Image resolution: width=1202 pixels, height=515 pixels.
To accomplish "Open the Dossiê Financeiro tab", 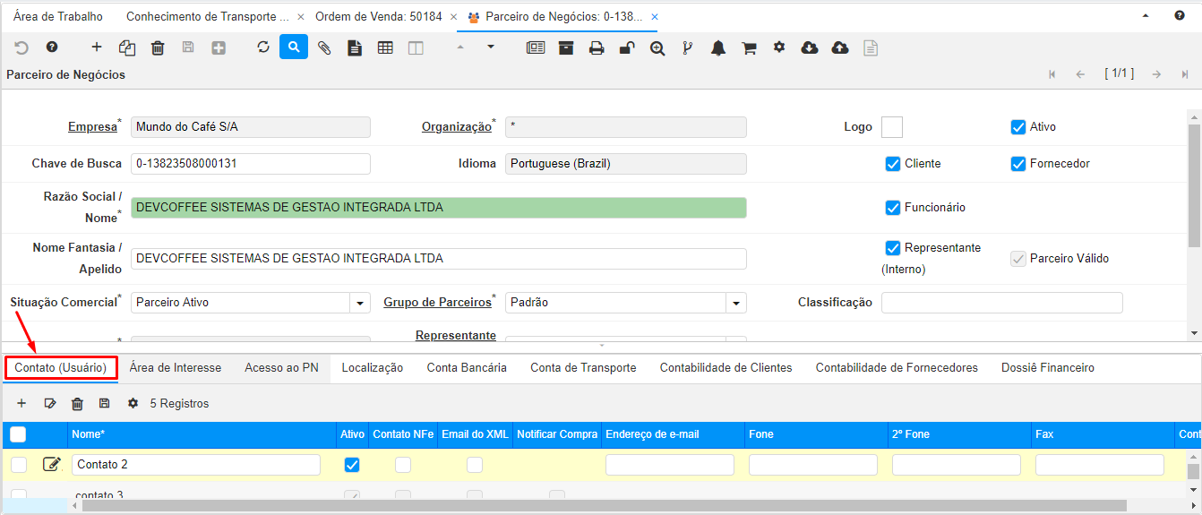I will 1048,367.
